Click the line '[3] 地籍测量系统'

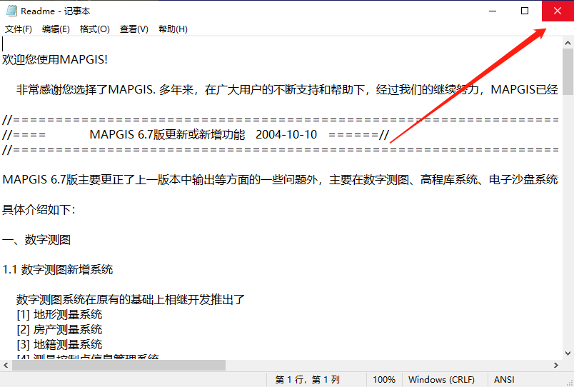pyautogui.click(x=59, y=345)
